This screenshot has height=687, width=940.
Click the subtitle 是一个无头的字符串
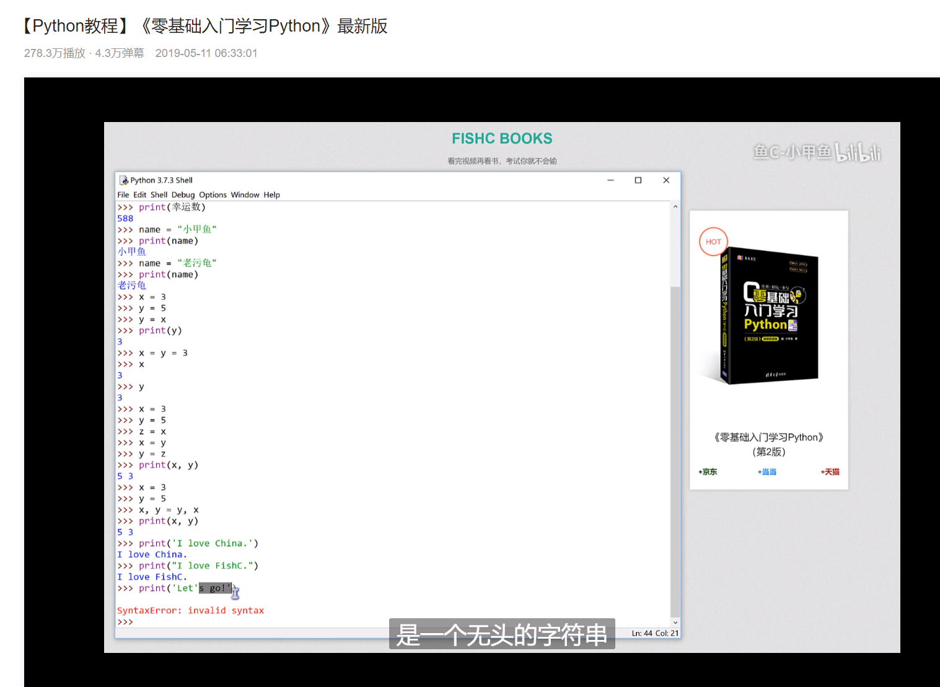coord(502,634)
